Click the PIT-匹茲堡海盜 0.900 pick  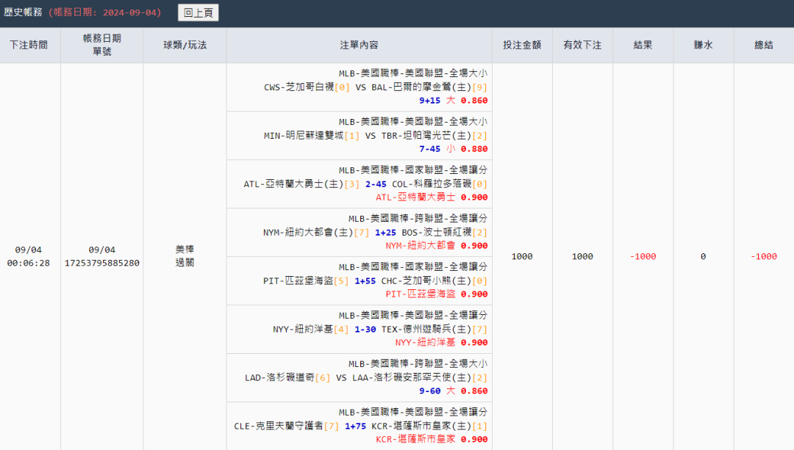pyautogui.click(x=437, y=294)
